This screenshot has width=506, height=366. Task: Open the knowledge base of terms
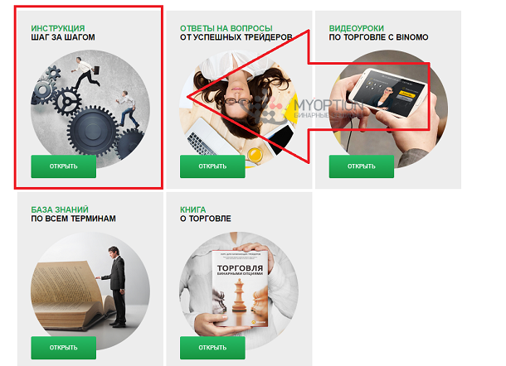[64, 348]
